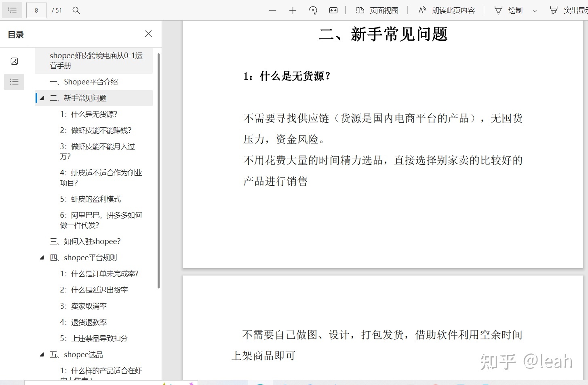Click the search magnifier icon

[x=76, y=10]
